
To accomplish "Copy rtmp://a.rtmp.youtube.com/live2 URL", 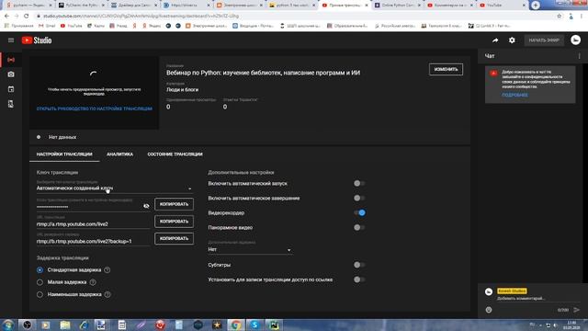I will pos(174,222).
